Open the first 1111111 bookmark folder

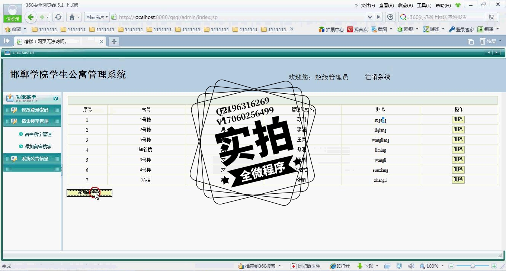tap(45, 29)
